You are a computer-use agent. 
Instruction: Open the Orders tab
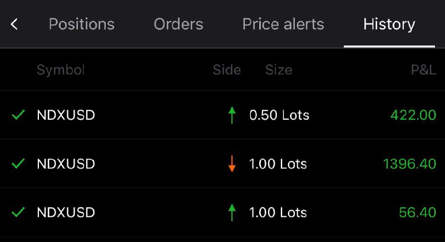179,24
